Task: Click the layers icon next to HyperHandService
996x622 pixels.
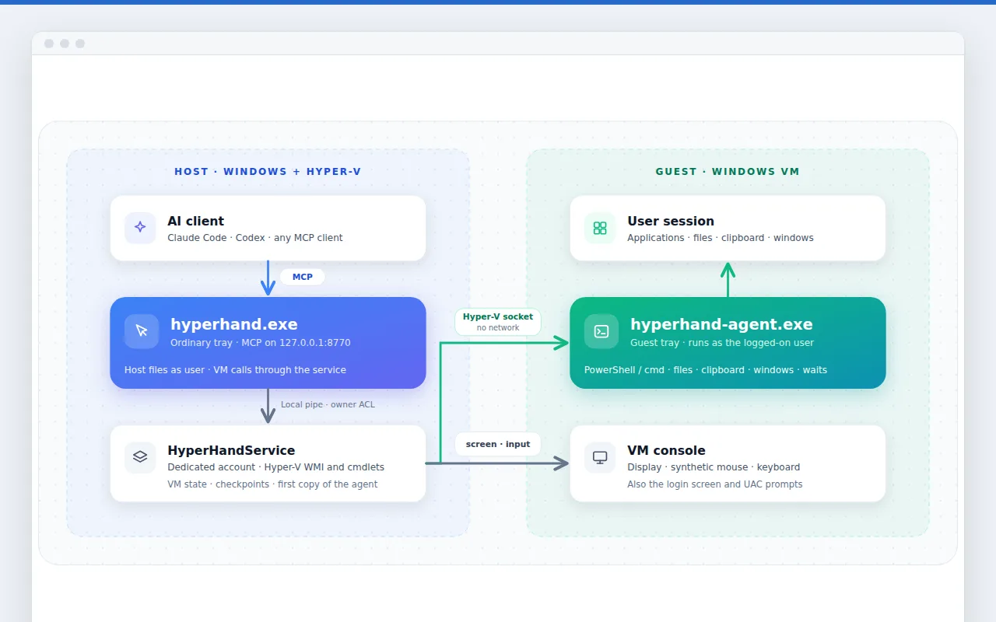Action: click(140, 457)
